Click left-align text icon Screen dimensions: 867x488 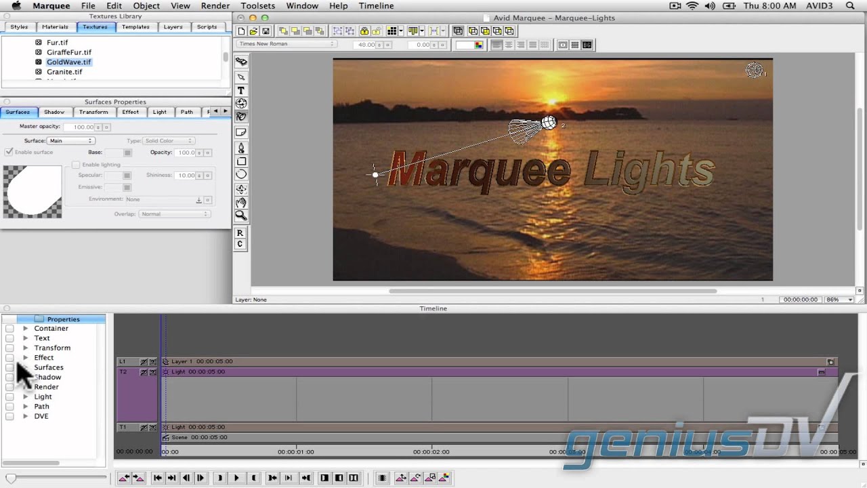point(496,45)
